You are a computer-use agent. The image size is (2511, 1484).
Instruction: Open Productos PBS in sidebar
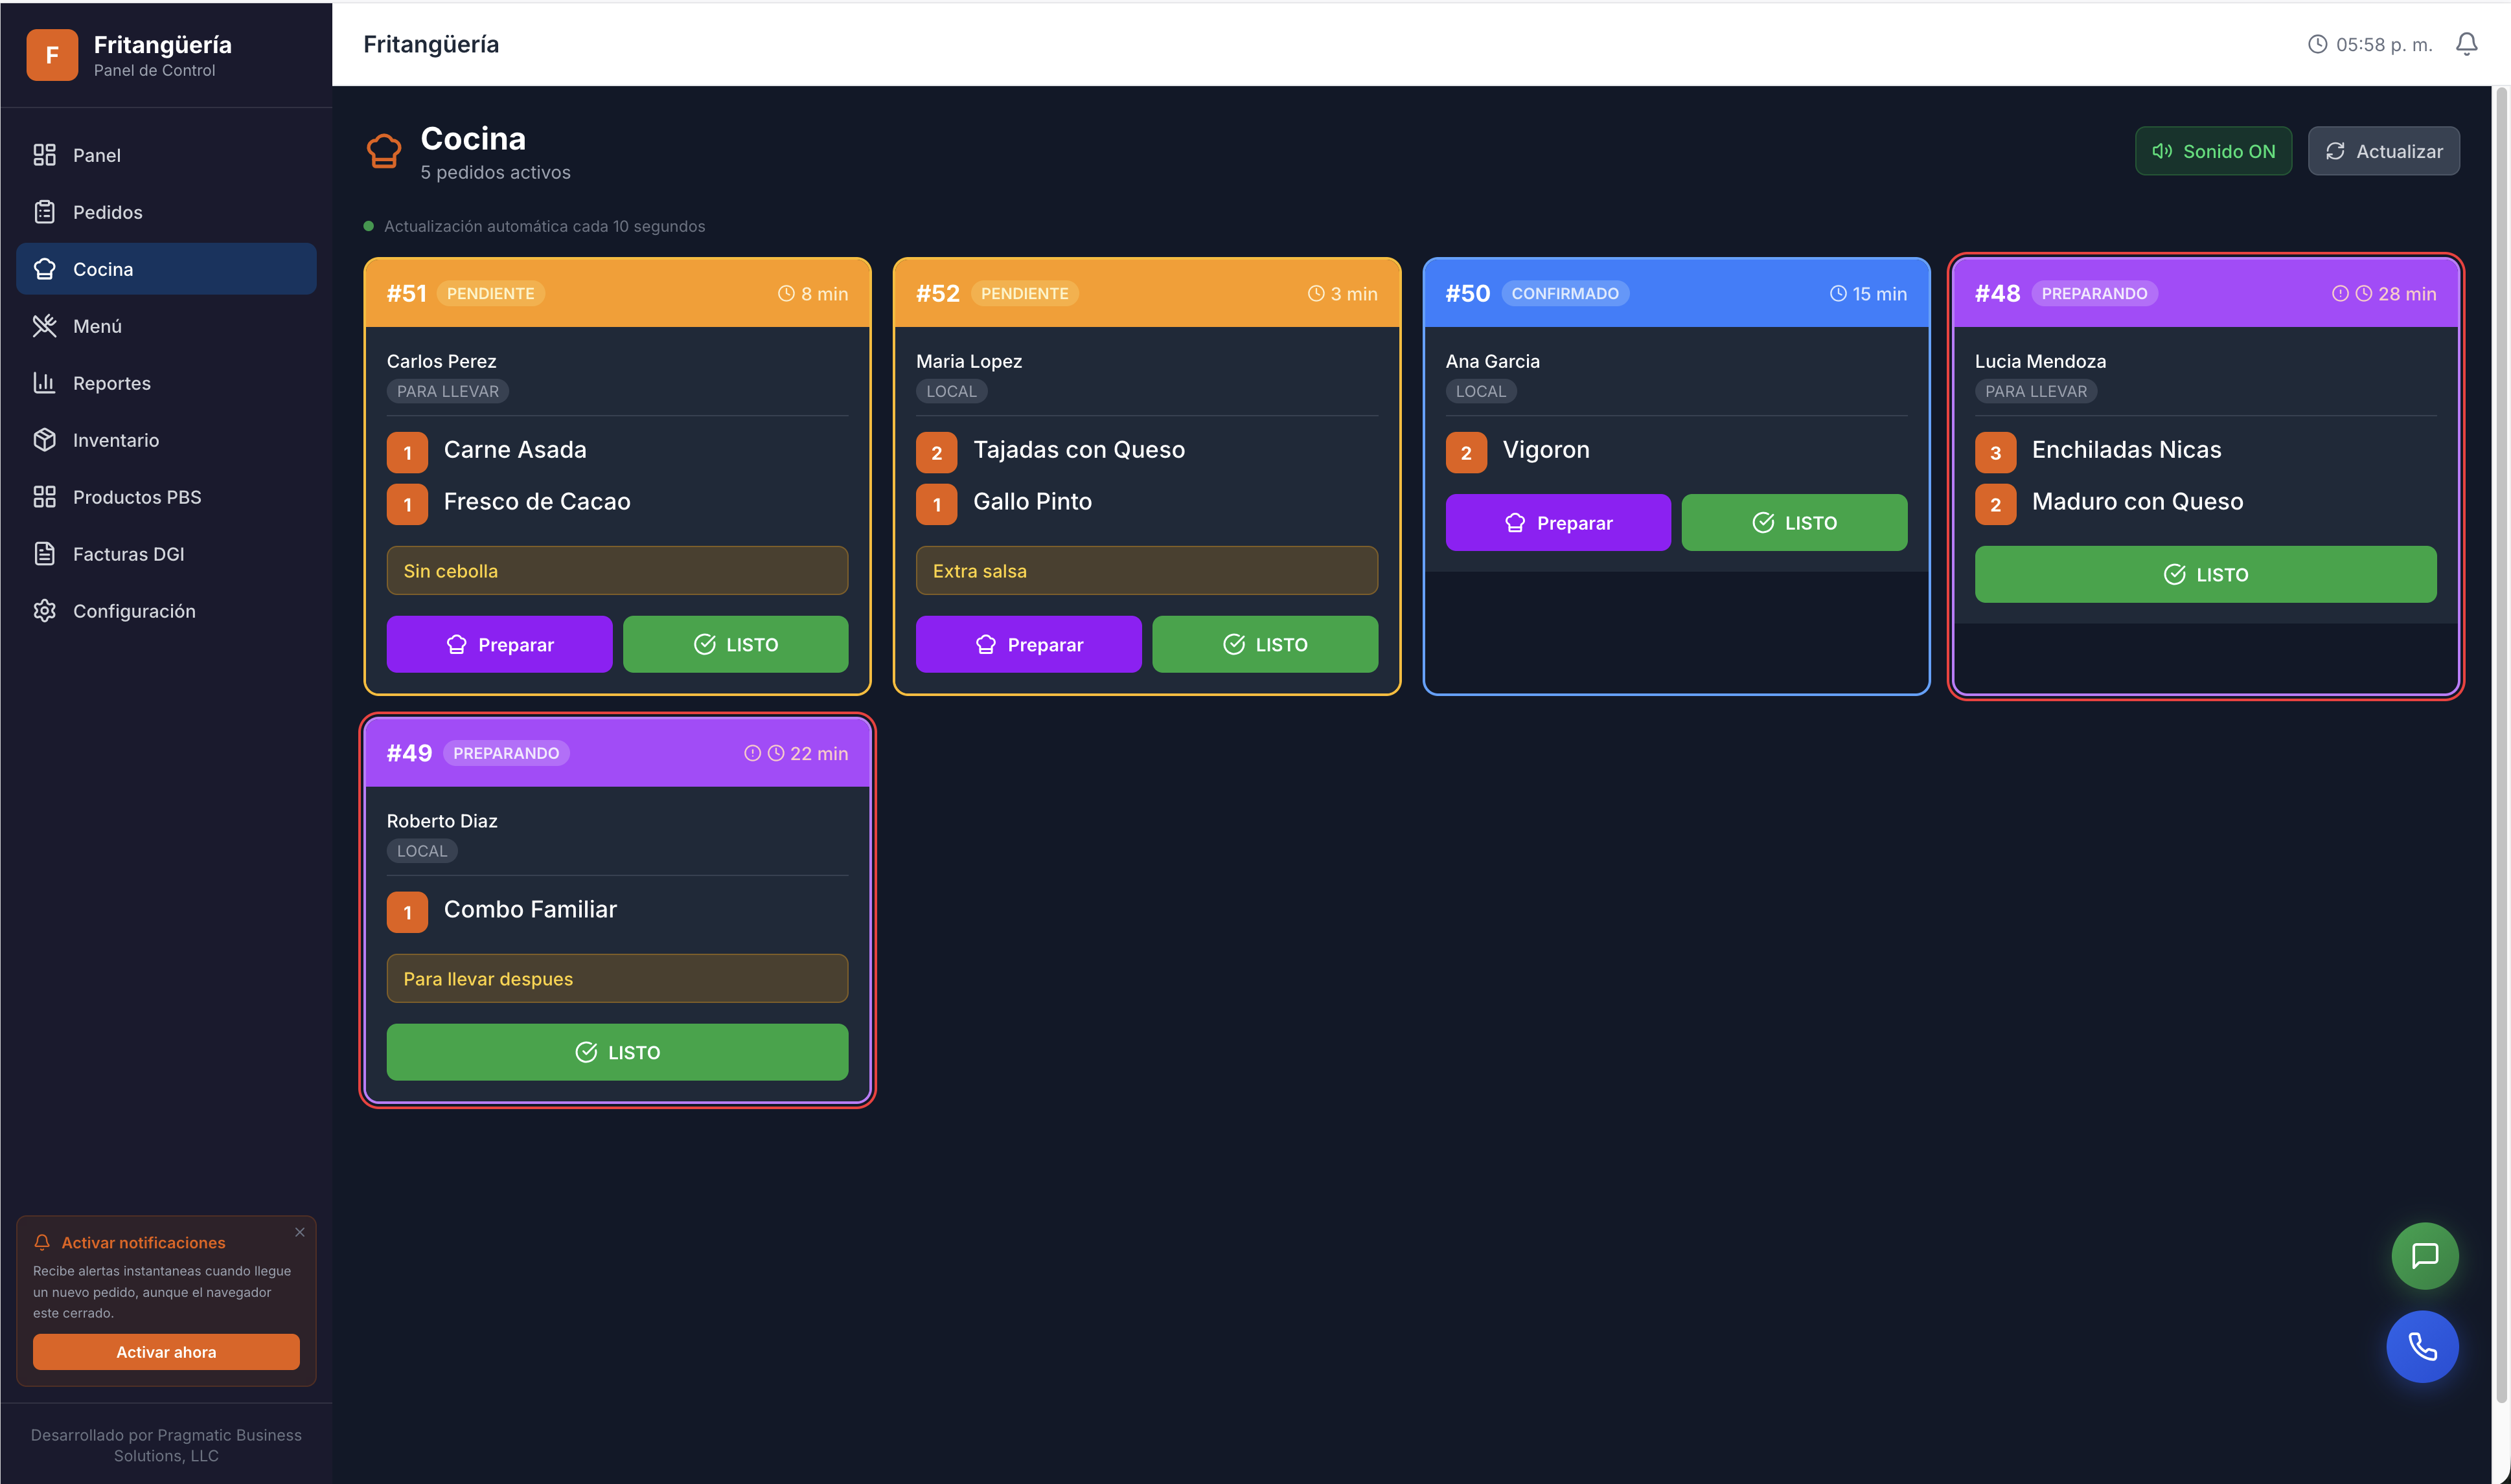click(x=136, y=497)
